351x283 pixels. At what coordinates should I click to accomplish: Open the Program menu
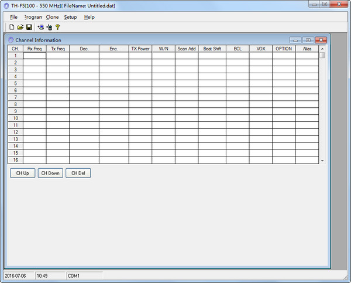tap(33, 17)
